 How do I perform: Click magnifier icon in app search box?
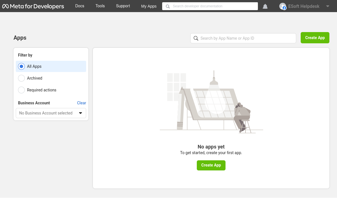pos(196,38)
